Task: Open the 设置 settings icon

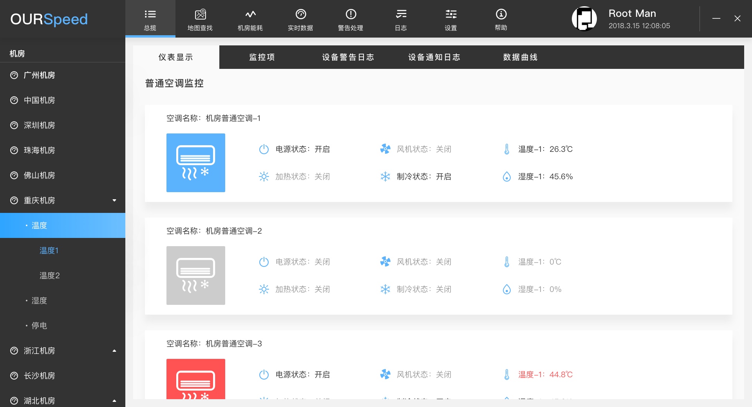Action: 451,15
